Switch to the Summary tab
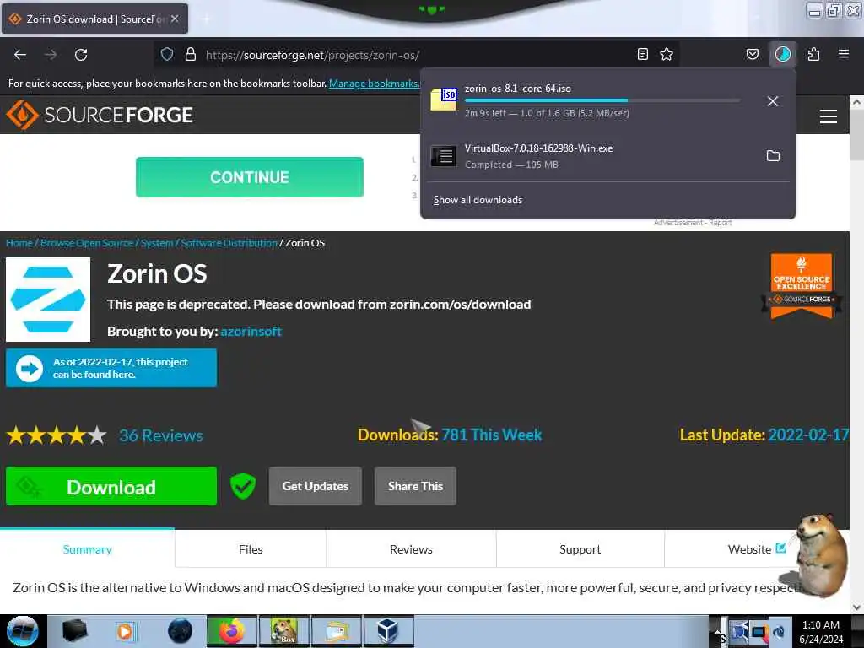The width and height of the screenshot is (864, 648). pyautogui.click(x=87, y=549)
